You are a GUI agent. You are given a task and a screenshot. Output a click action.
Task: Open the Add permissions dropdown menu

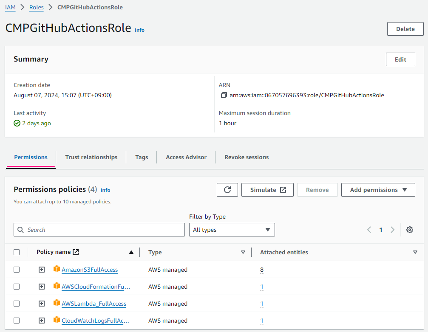(378, 190)
